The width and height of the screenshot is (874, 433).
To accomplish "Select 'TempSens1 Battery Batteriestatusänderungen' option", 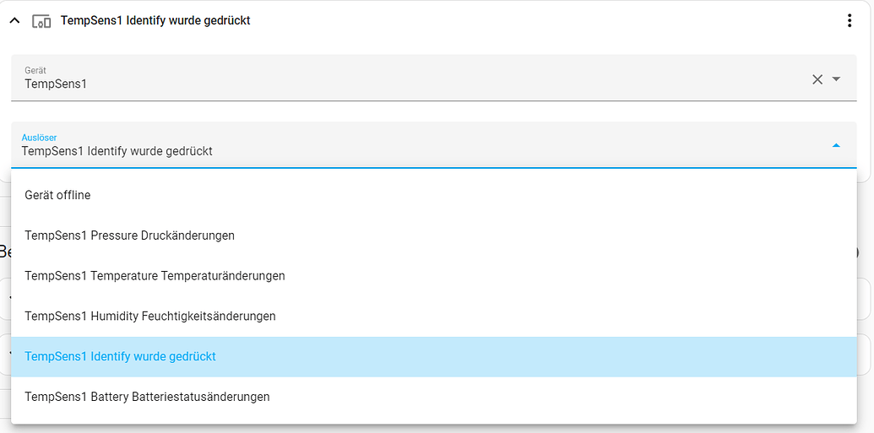I will [147, 397].
